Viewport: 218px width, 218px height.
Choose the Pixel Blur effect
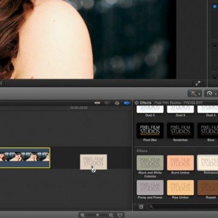tap(150, 130)
